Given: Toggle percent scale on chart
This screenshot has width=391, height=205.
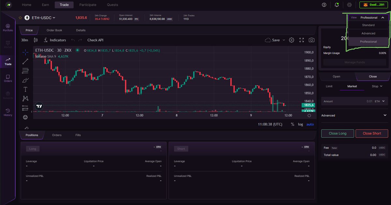Looking at the screenshot, I should click(x=293, y=124).
